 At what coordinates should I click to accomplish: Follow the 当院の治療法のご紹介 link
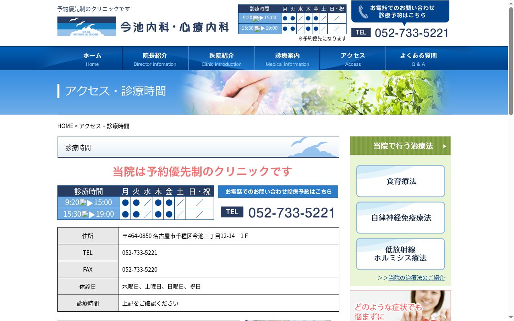point(416,278)
